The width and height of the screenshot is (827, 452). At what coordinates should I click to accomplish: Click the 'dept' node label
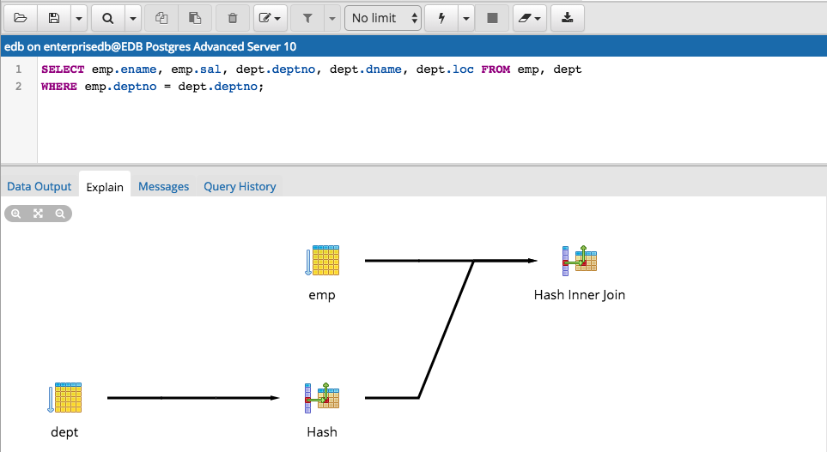[64, 432]
